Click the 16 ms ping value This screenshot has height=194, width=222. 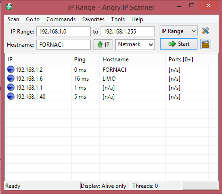pos(81,79)
